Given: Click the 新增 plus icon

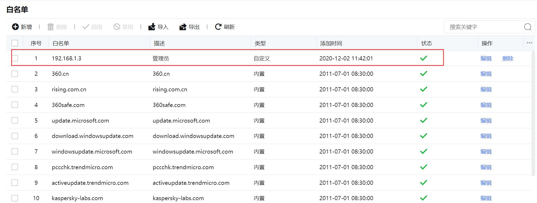Looking at the screenshot, I should 15,27.
